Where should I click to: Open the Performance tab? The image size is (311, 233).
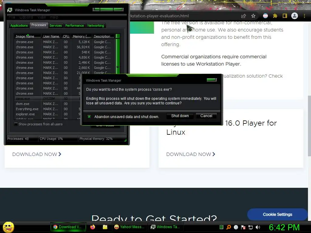[x=75, y=25]
